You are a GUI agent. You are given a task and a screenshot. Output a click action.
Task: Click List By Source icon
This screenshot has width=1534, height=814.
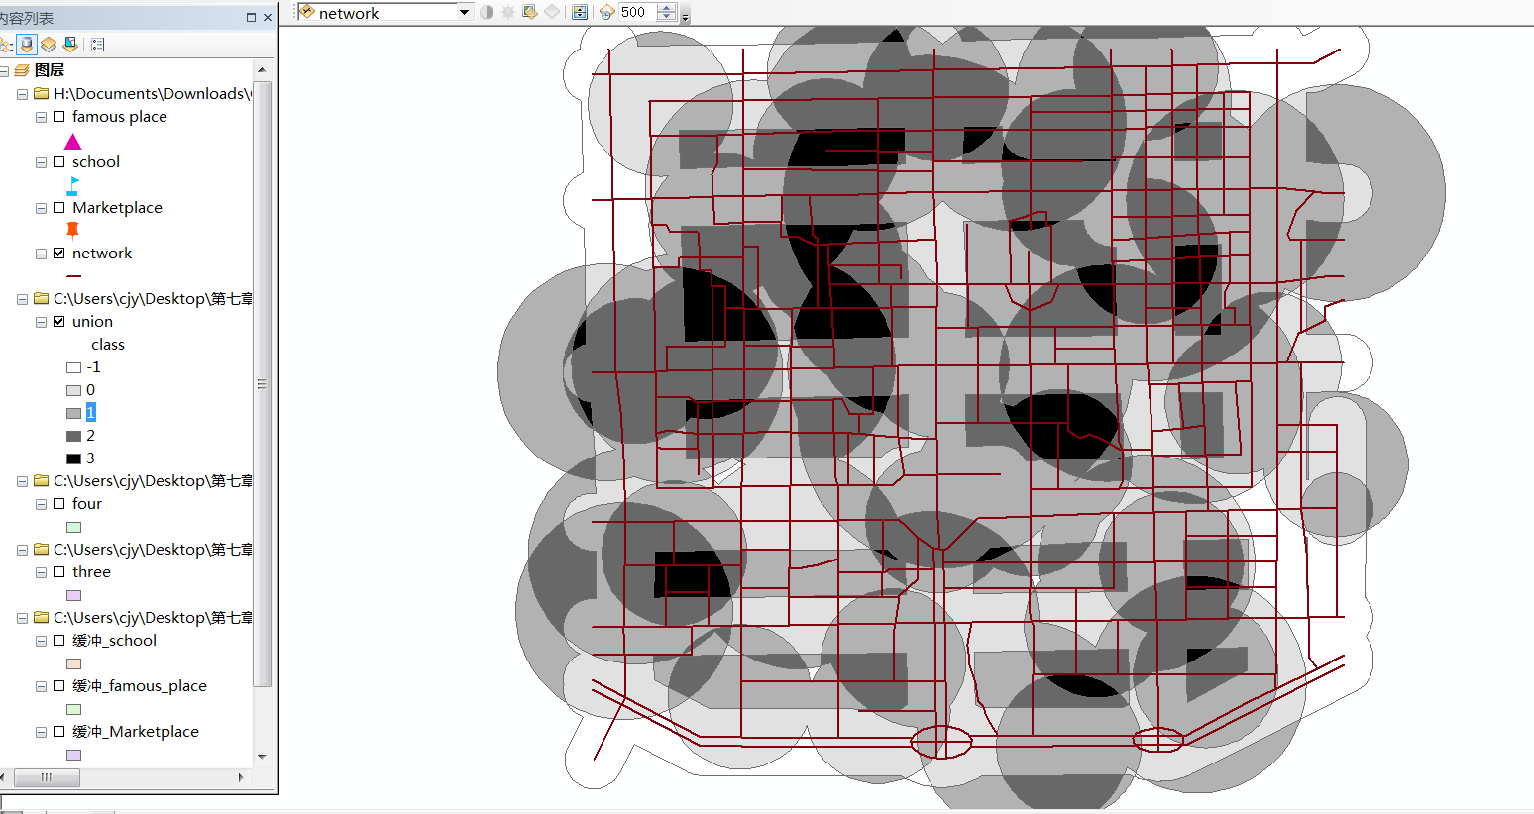(x=27, y=45)
